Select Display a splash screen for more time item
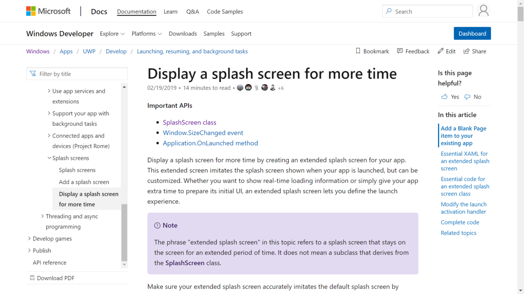Viewport: 524px width, 294px height. [87, 199]
